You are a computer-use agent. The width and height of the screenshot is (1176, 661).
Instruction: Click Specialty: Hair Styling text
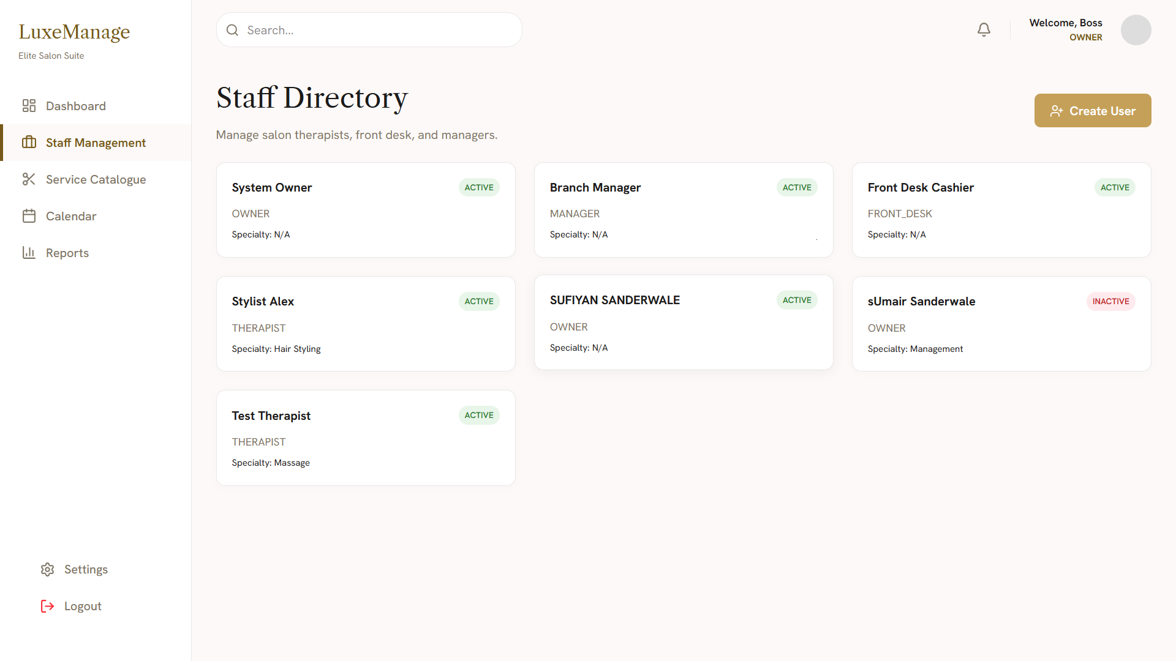coord(276,349)
